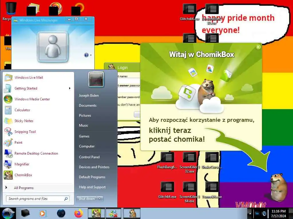Click the Messenger help icon

(x=86, y=55)
